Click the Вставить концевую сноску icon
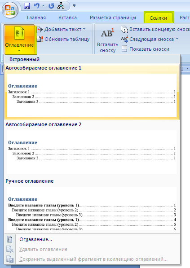 [x=124, y=29]
